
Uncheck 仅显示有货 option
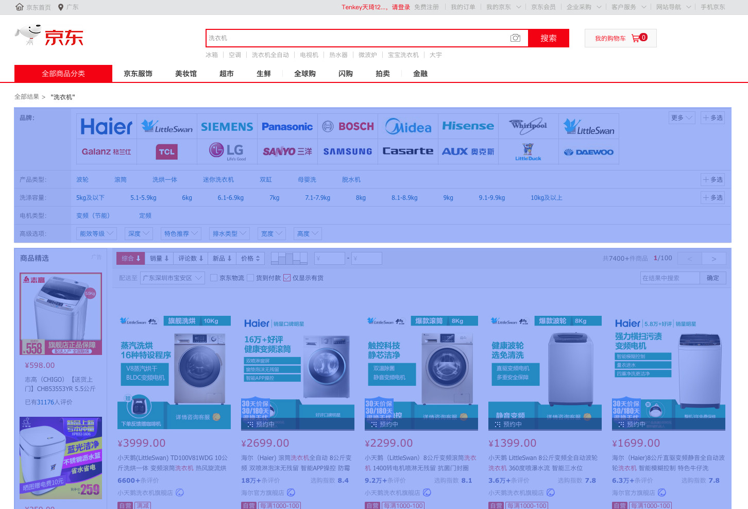pos(287,278)
